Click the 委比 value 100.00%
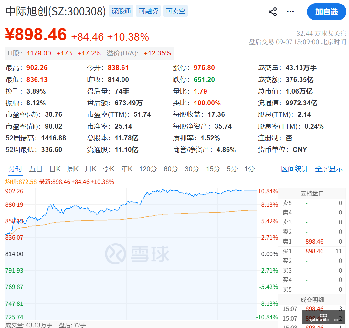This screenshot has width=349, height=328. (207, 103)
